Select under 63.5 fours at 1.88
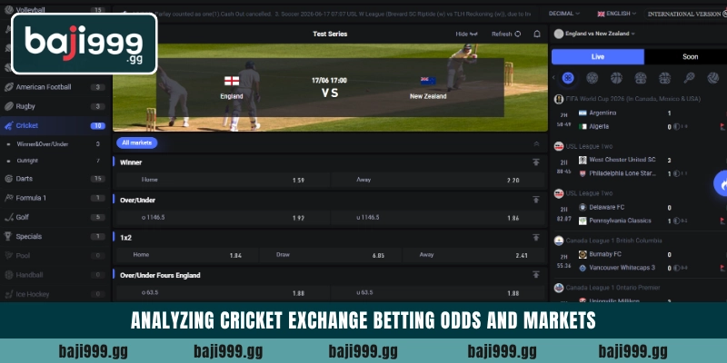The width and height of the screenshot is (727, 363). click(x=438, y=293)
